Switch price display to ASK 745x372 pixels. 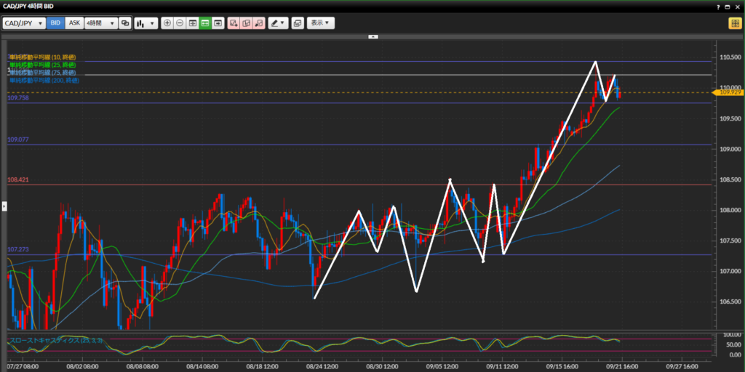coord(74,23)
